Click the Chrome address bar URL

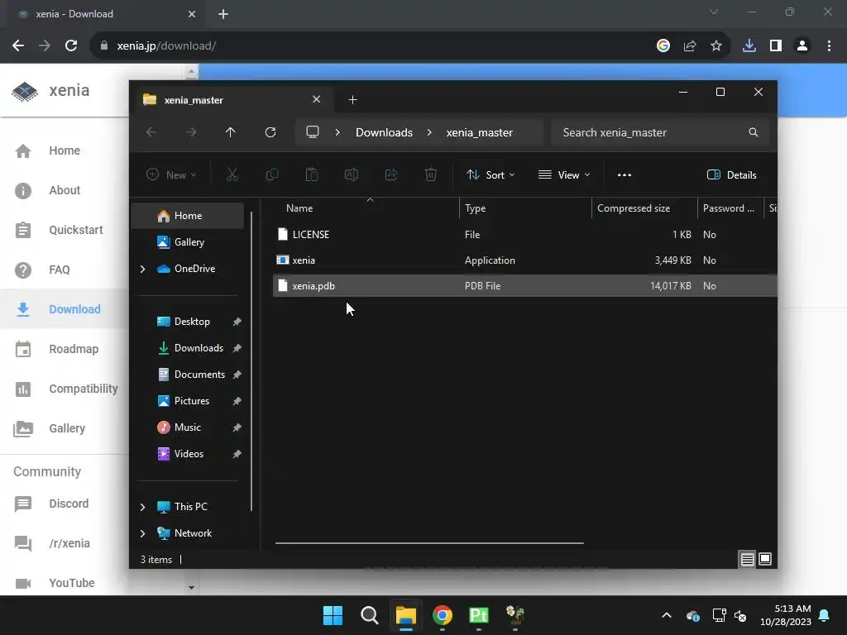pos(166,46)
